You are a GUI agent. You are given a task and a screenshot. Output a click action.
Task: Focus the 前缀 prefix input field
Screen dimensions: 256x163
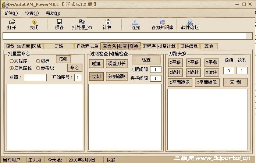pos(35,78)
